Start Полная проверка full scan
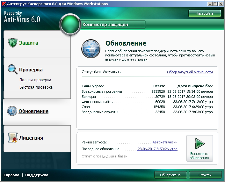225x182 pixels. [x=35, y=80]
